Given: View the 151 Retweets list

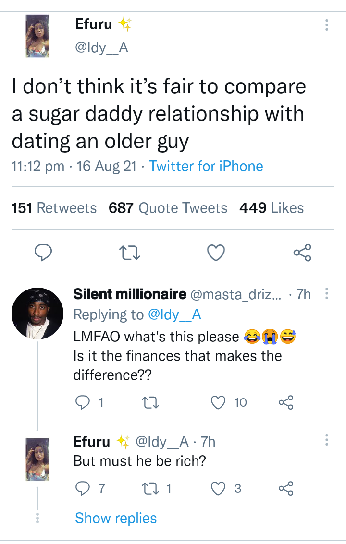Looking at the screenshot, I should 54,208.
